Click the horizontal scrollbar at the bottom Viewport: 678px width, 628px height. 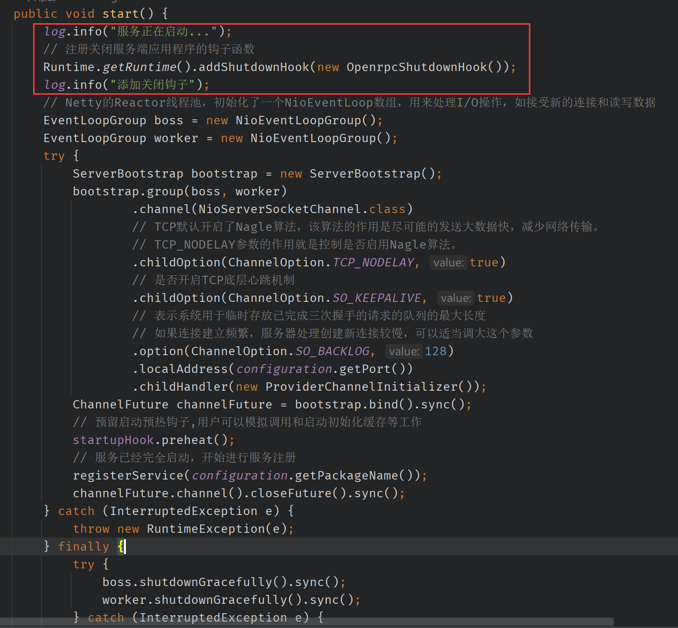(x=306, y=622)
